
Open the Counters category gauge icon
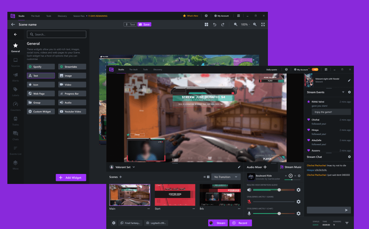point(15,104)
